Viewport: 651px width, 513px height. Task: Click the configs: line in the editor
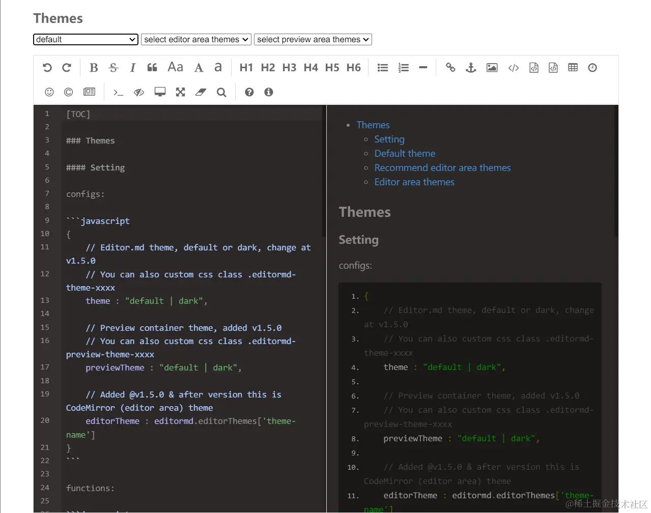[86, 194]
